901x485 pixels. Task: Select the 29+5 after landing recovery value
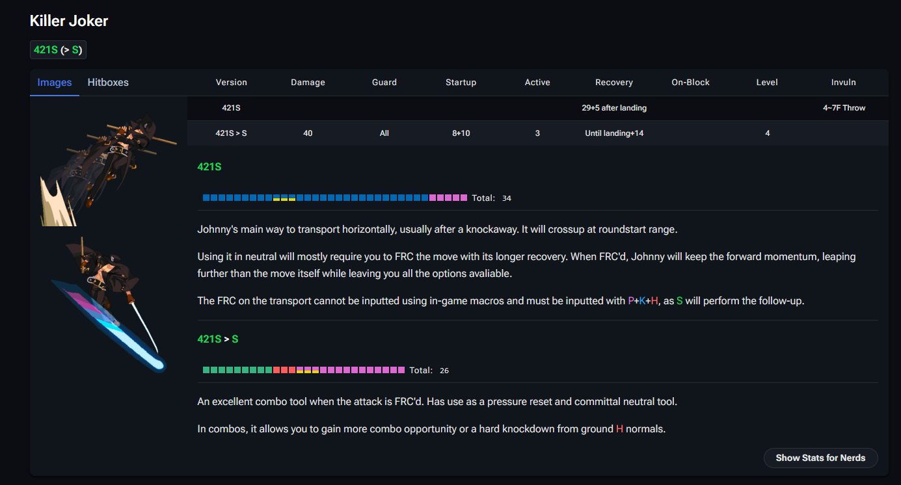point(614,108)
